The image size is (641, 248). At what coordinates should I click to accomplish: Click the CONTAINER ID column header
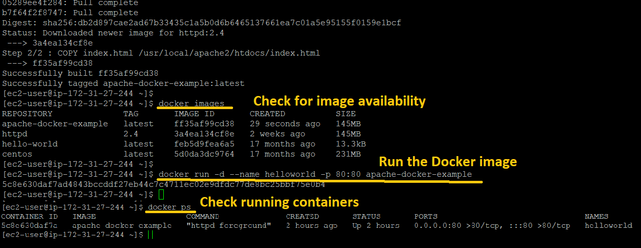pos(30,216)
